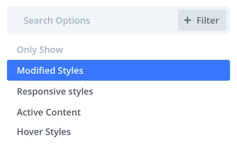This screenshot has width=237, height=153.
Task: Click the highlighted blue Modified Styles row
Action: [x=118, y=71]
